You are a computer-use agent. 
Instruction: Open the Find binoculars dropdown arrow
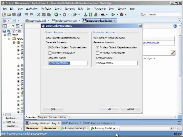pos(79,15)
